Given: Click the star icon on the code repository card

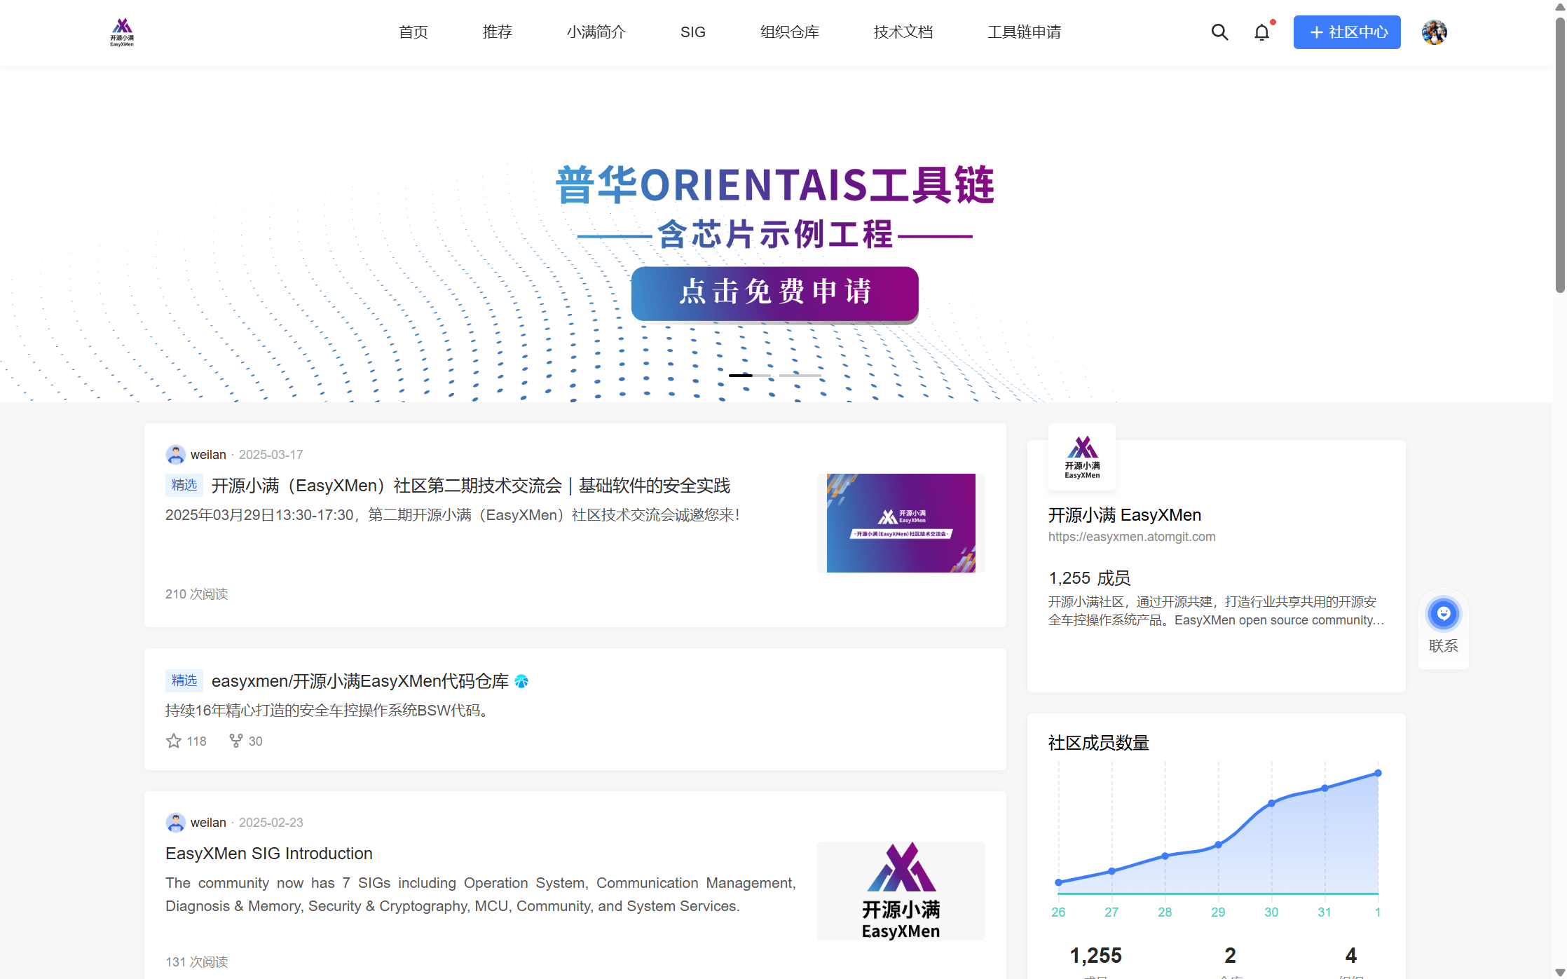Looking at the screenshot, I should (174, 741).
